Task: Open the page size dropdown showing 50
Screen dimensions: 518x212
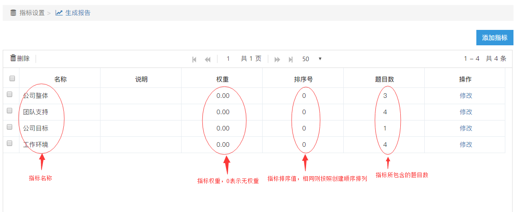Action: [312, 59]
